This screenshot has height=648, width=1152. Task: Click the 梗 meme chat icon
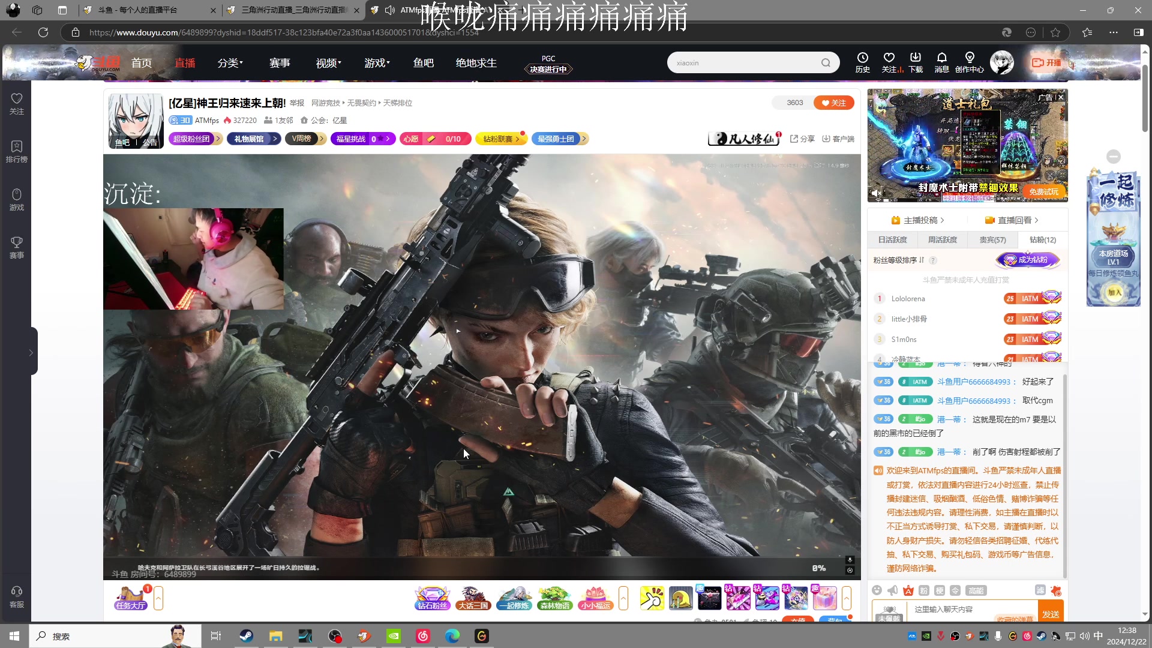pyautogui.click(x=940, y=590)
